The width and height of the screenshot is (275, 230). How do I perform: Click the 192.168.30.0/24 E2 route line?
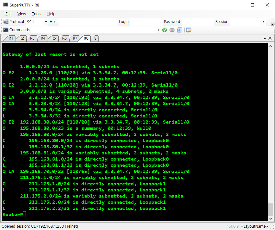tap(96, 122)
